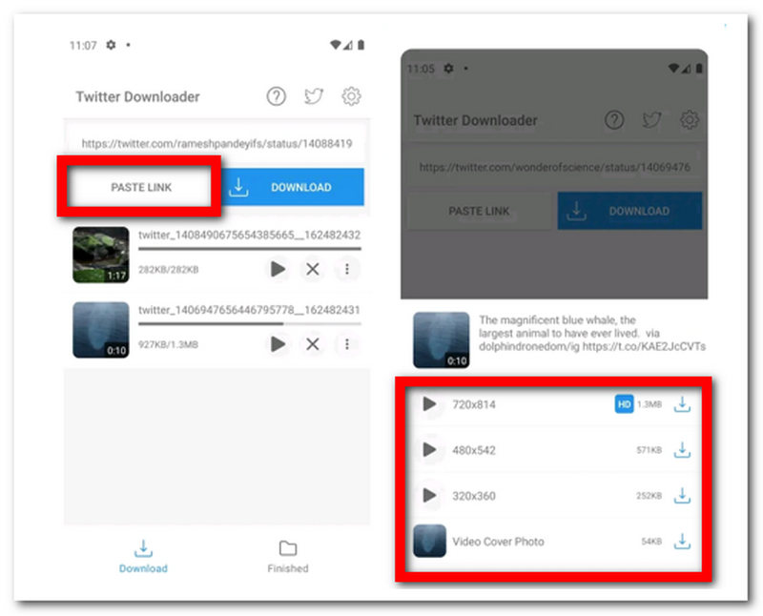Viewport: 763px width, 616px height.
Task: Switch to the Download bottom tab
Action: pyautogui.click(x=143, y=556)
